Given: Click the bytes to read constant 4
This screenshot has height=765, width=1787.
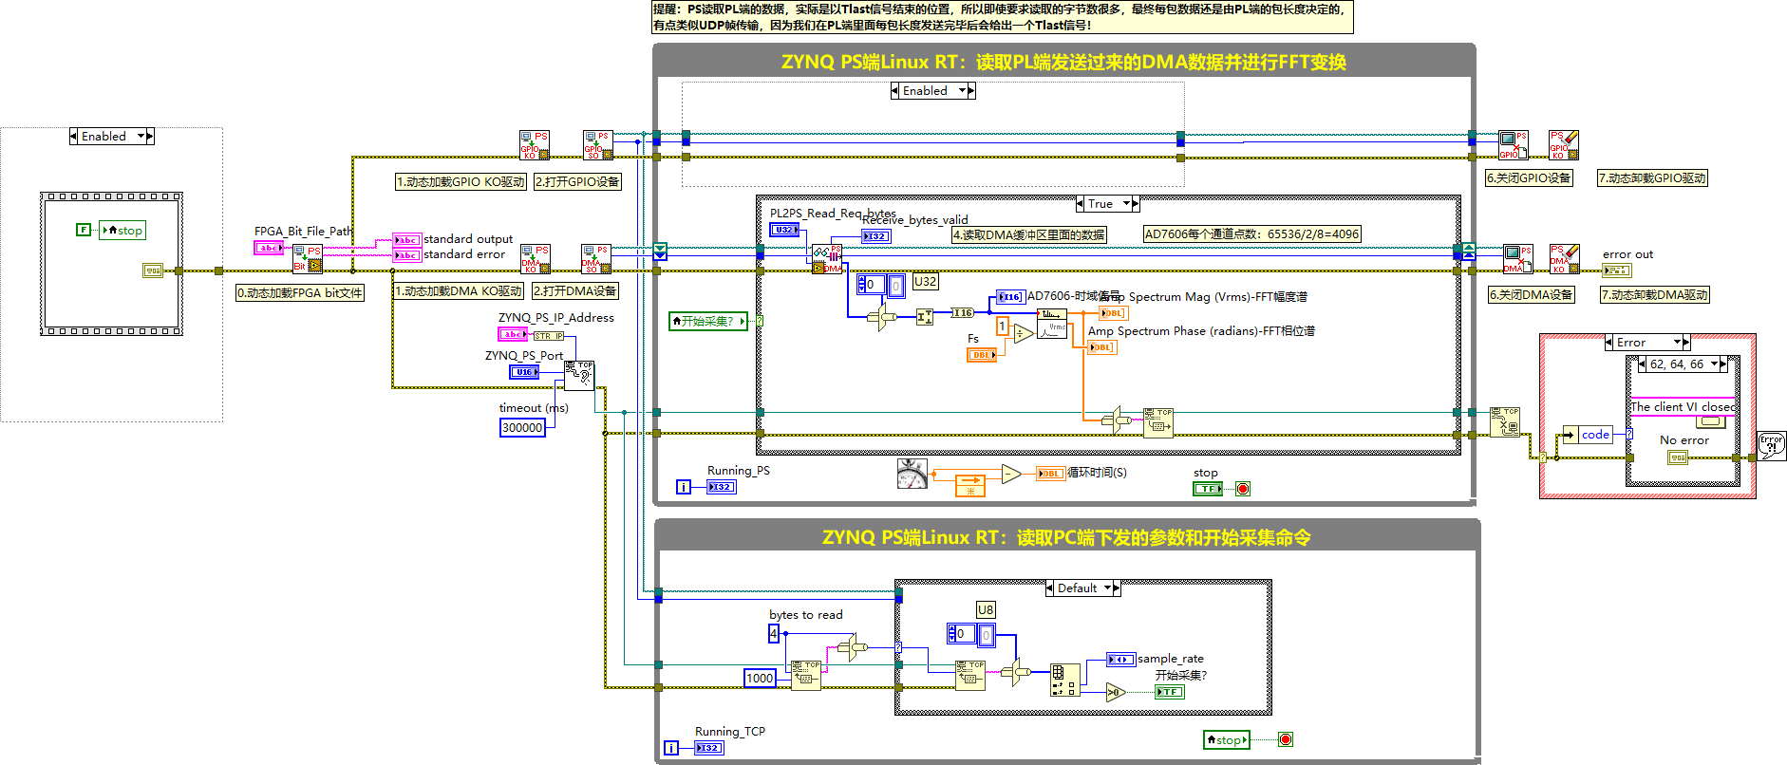Looking at the screenshot, I should pyautogui.click(x=774, y=633).
